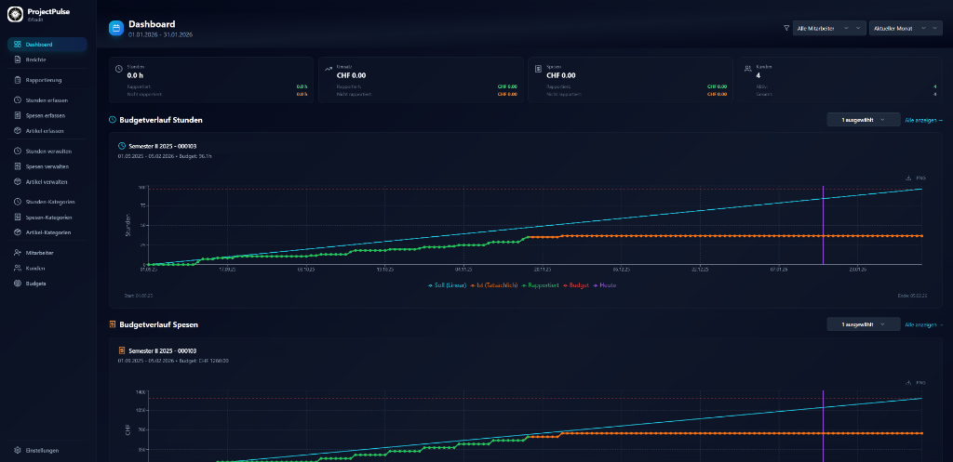The width and height of the screenshot is (953, 462).
Task: Click the target icon beside Budgets
Action: [x=18, y=284]
